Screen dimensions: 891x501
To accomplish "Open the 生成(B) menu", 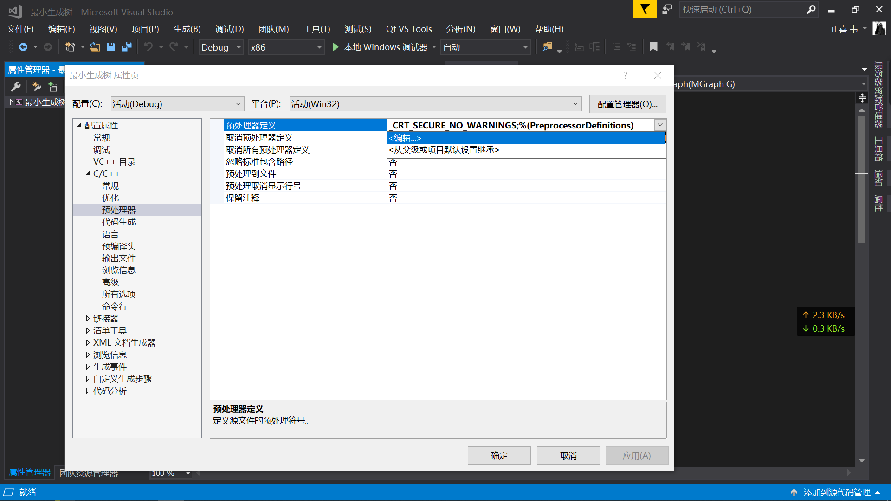I will tap(187, 29).
